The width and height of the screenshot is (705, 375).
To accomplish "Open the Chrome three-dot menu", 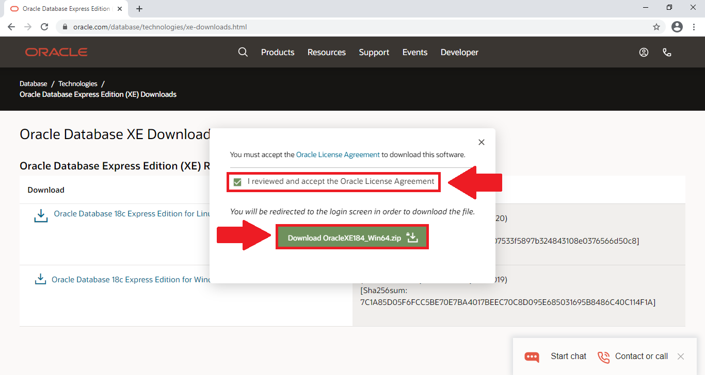I will pos(694,27).
